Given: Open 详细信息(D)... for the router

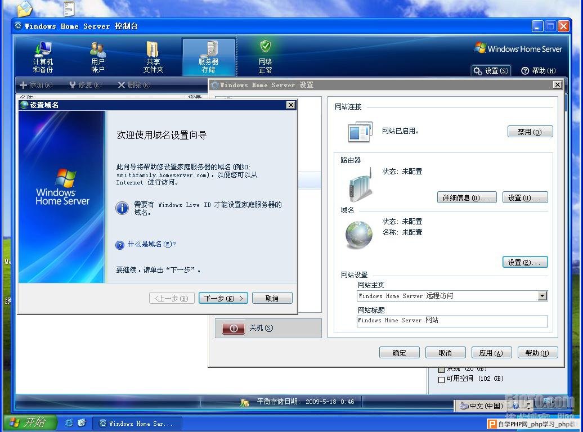Looking at the screenshot, I should pyautogui.click(x=467, y=197).
